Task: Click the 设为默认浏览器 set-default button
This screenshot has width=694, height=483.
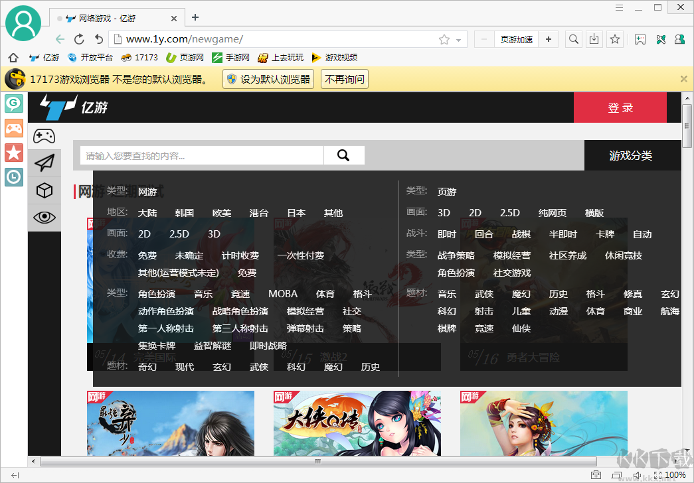Action: click(268, 78)
